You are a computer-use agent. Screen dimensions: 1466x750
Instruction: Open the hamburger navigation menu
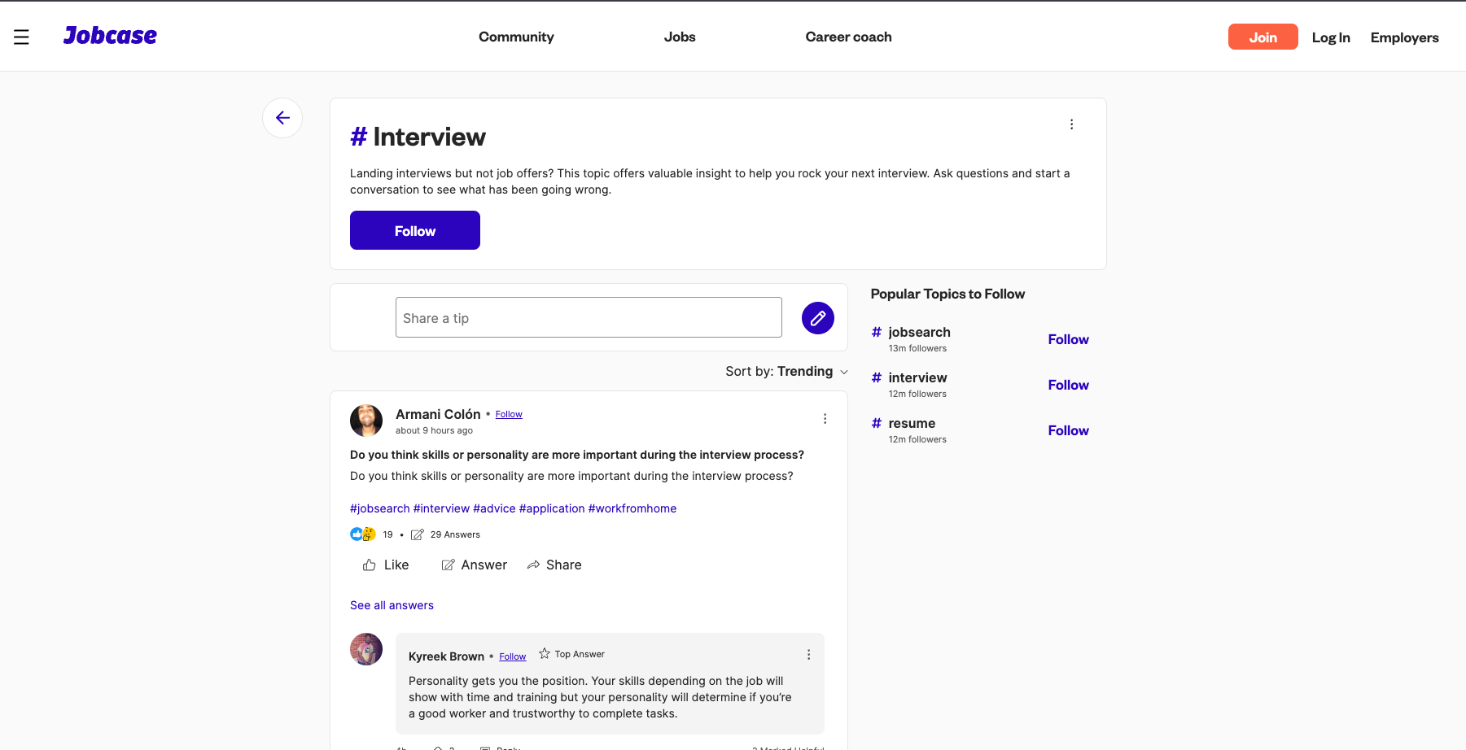[21, 36]
